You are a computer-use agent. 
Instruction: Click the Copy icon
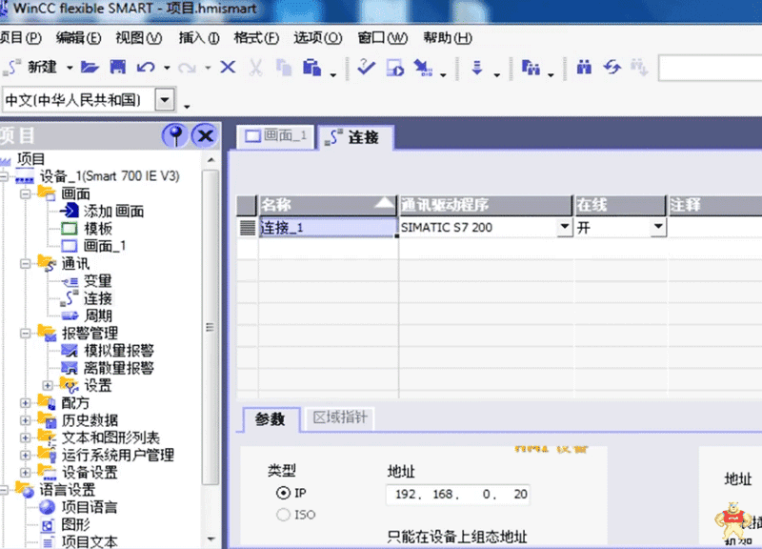(284, 67)
